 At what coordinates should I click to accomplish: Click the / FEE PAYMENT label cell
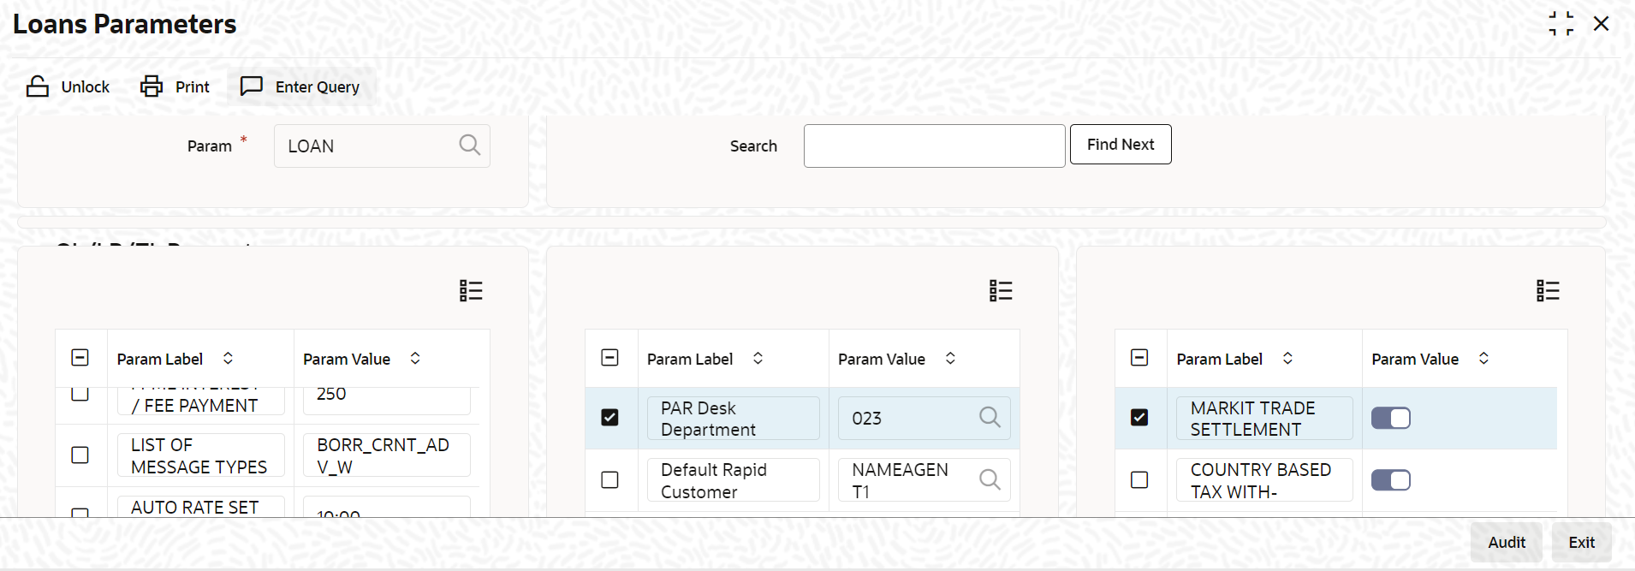click(x=200, y=401)
